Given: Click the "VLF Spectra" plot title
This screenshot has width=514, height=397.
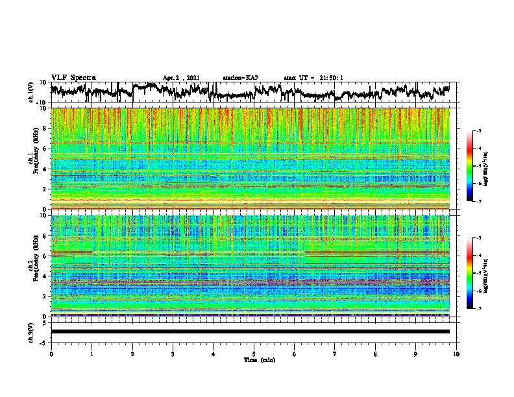Looking at the screenshot, I should tap(73, 78).
